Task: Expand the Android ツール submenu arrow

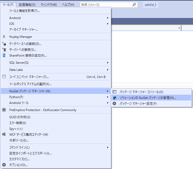Action: pyautogui.click(x=108, y=103)
